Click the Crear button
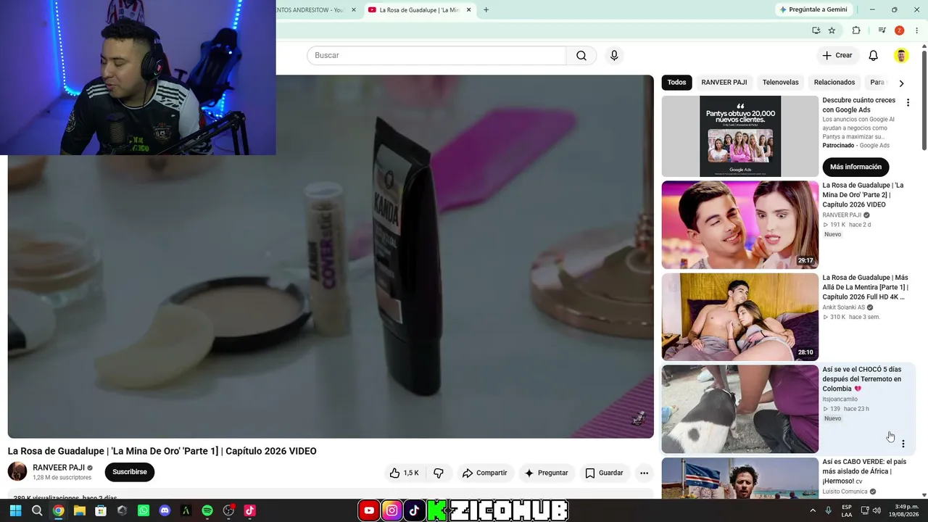Image resolution: width=928 pixels, height=522 pixels. tap(837, 56)
